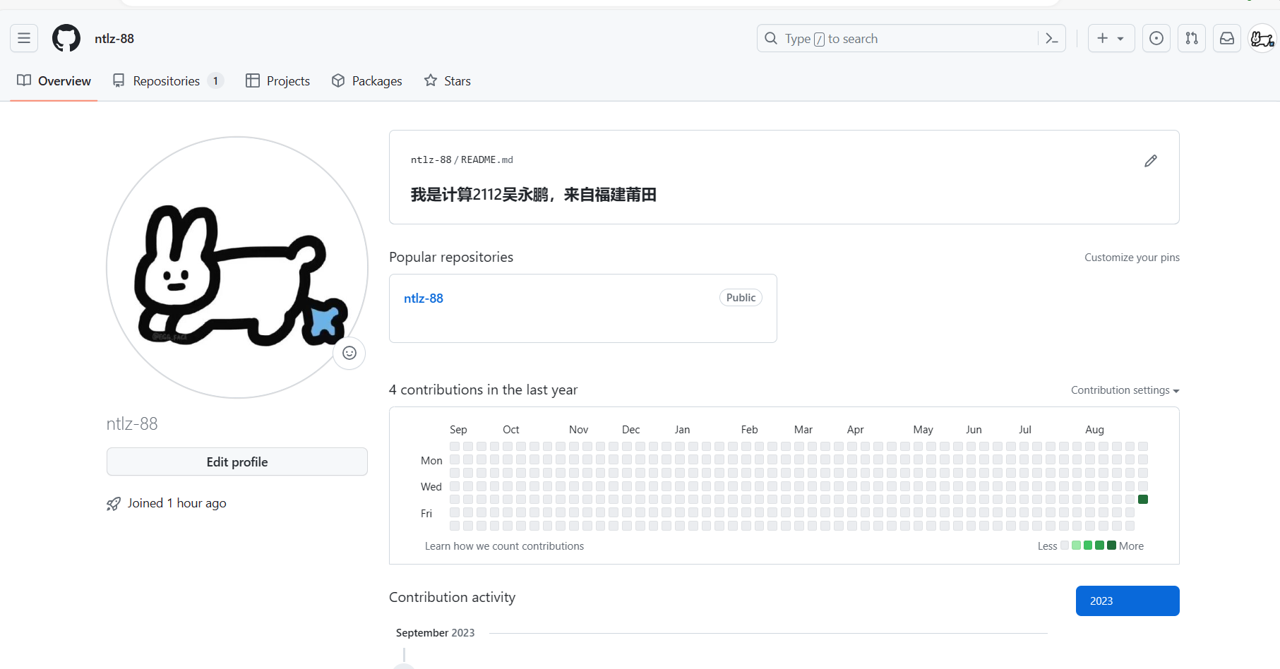The width and height of the screenshot is (1280, 669).
Task: Click the '4 contributions in the last year' heading
Action: tap(483, 390)
